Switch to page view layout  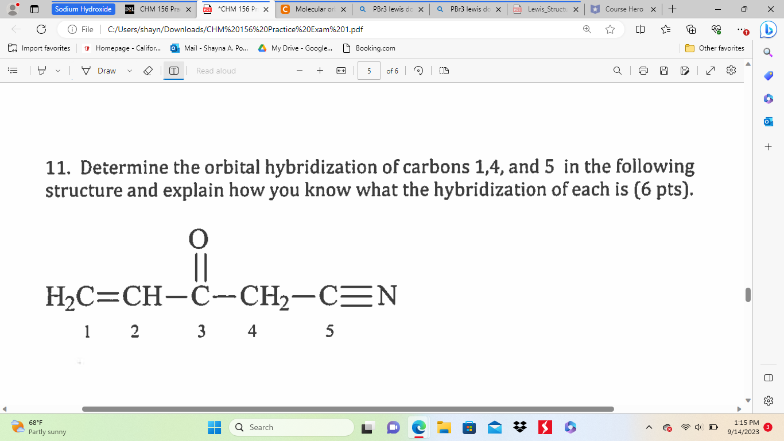click(444, 71)
